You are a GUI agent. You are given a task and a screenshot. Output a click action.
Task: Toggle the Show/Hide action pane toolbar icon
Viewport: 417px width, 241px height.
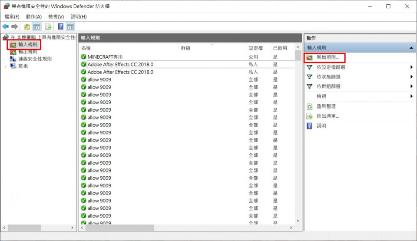70,26
